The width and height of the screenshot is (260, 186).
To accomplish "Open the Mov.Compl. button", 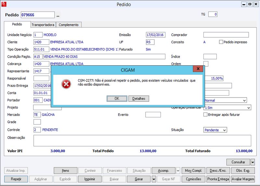I will coord(193,171).
